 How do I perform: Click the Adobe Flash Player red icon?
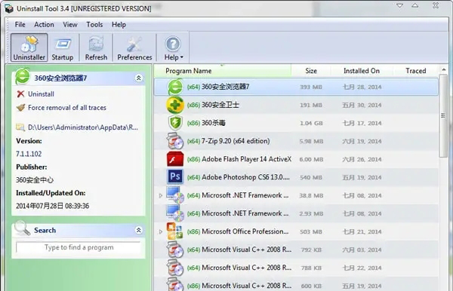coord(175,159)
